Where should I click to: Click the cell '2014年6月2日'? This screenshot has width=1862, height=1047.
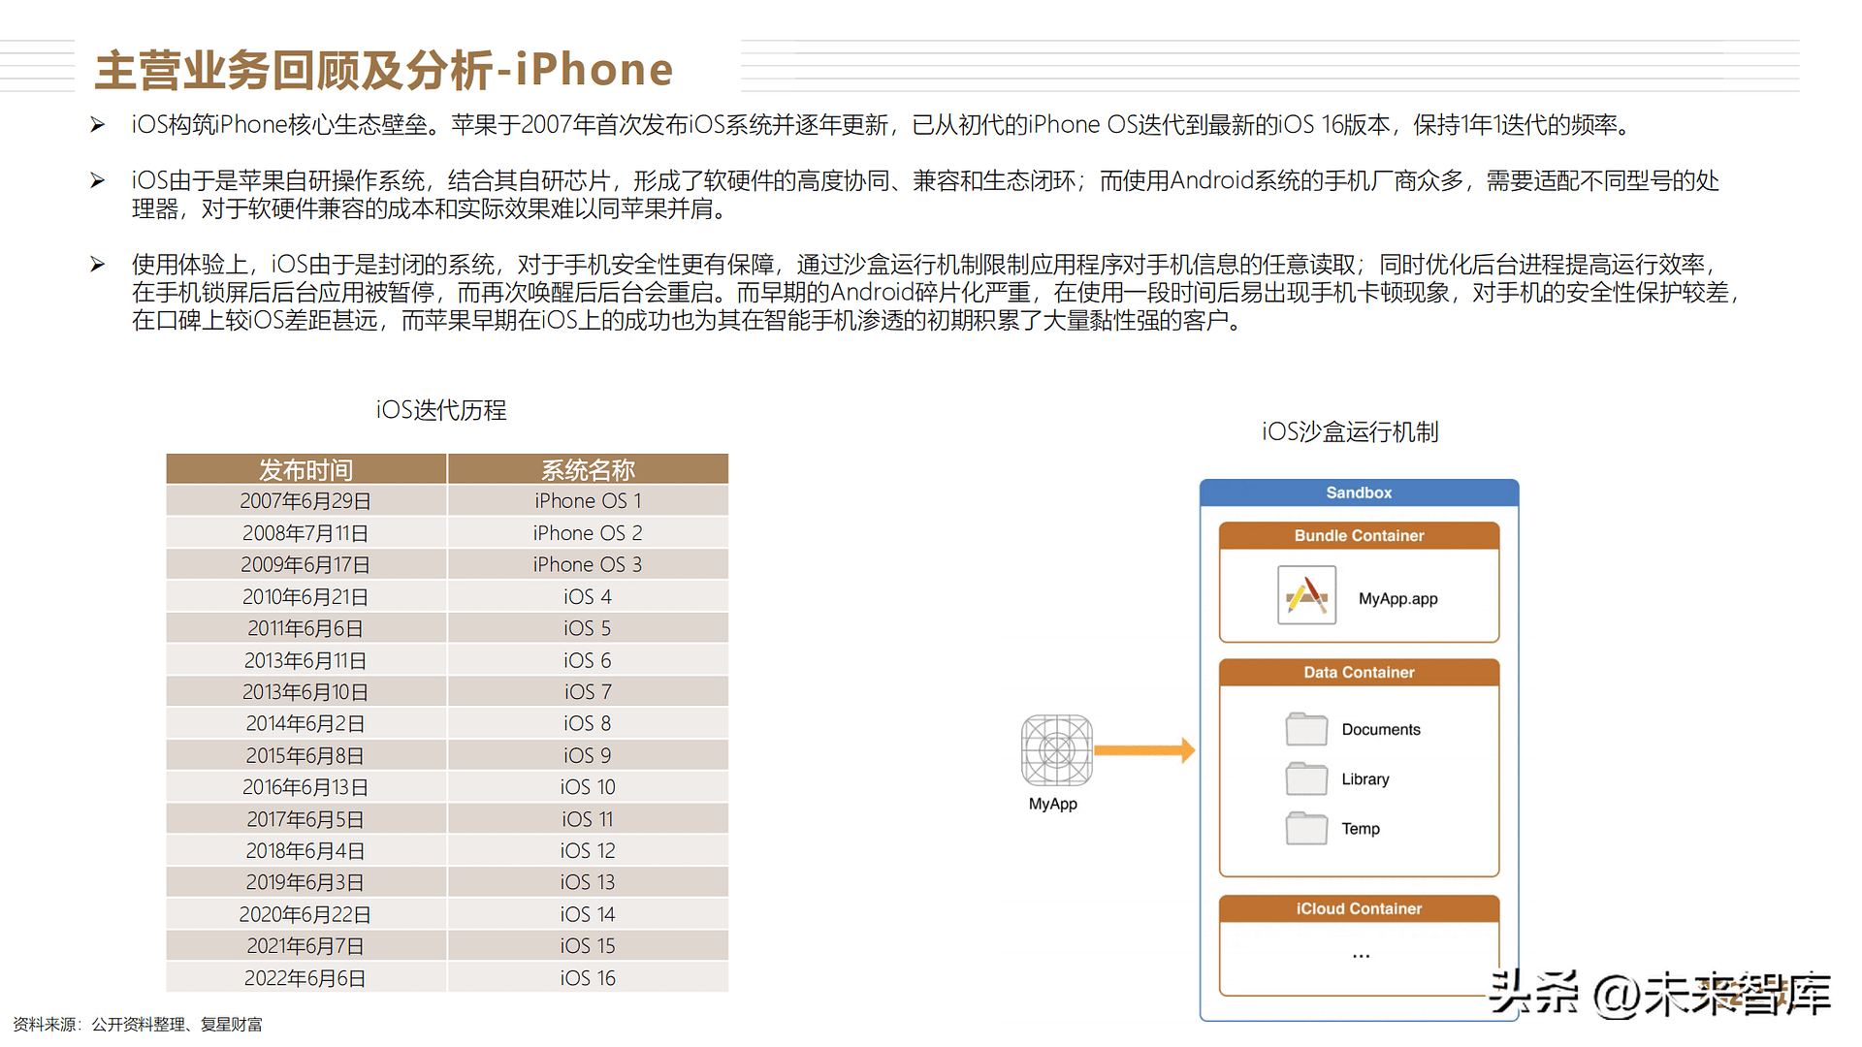coord(306,723)
